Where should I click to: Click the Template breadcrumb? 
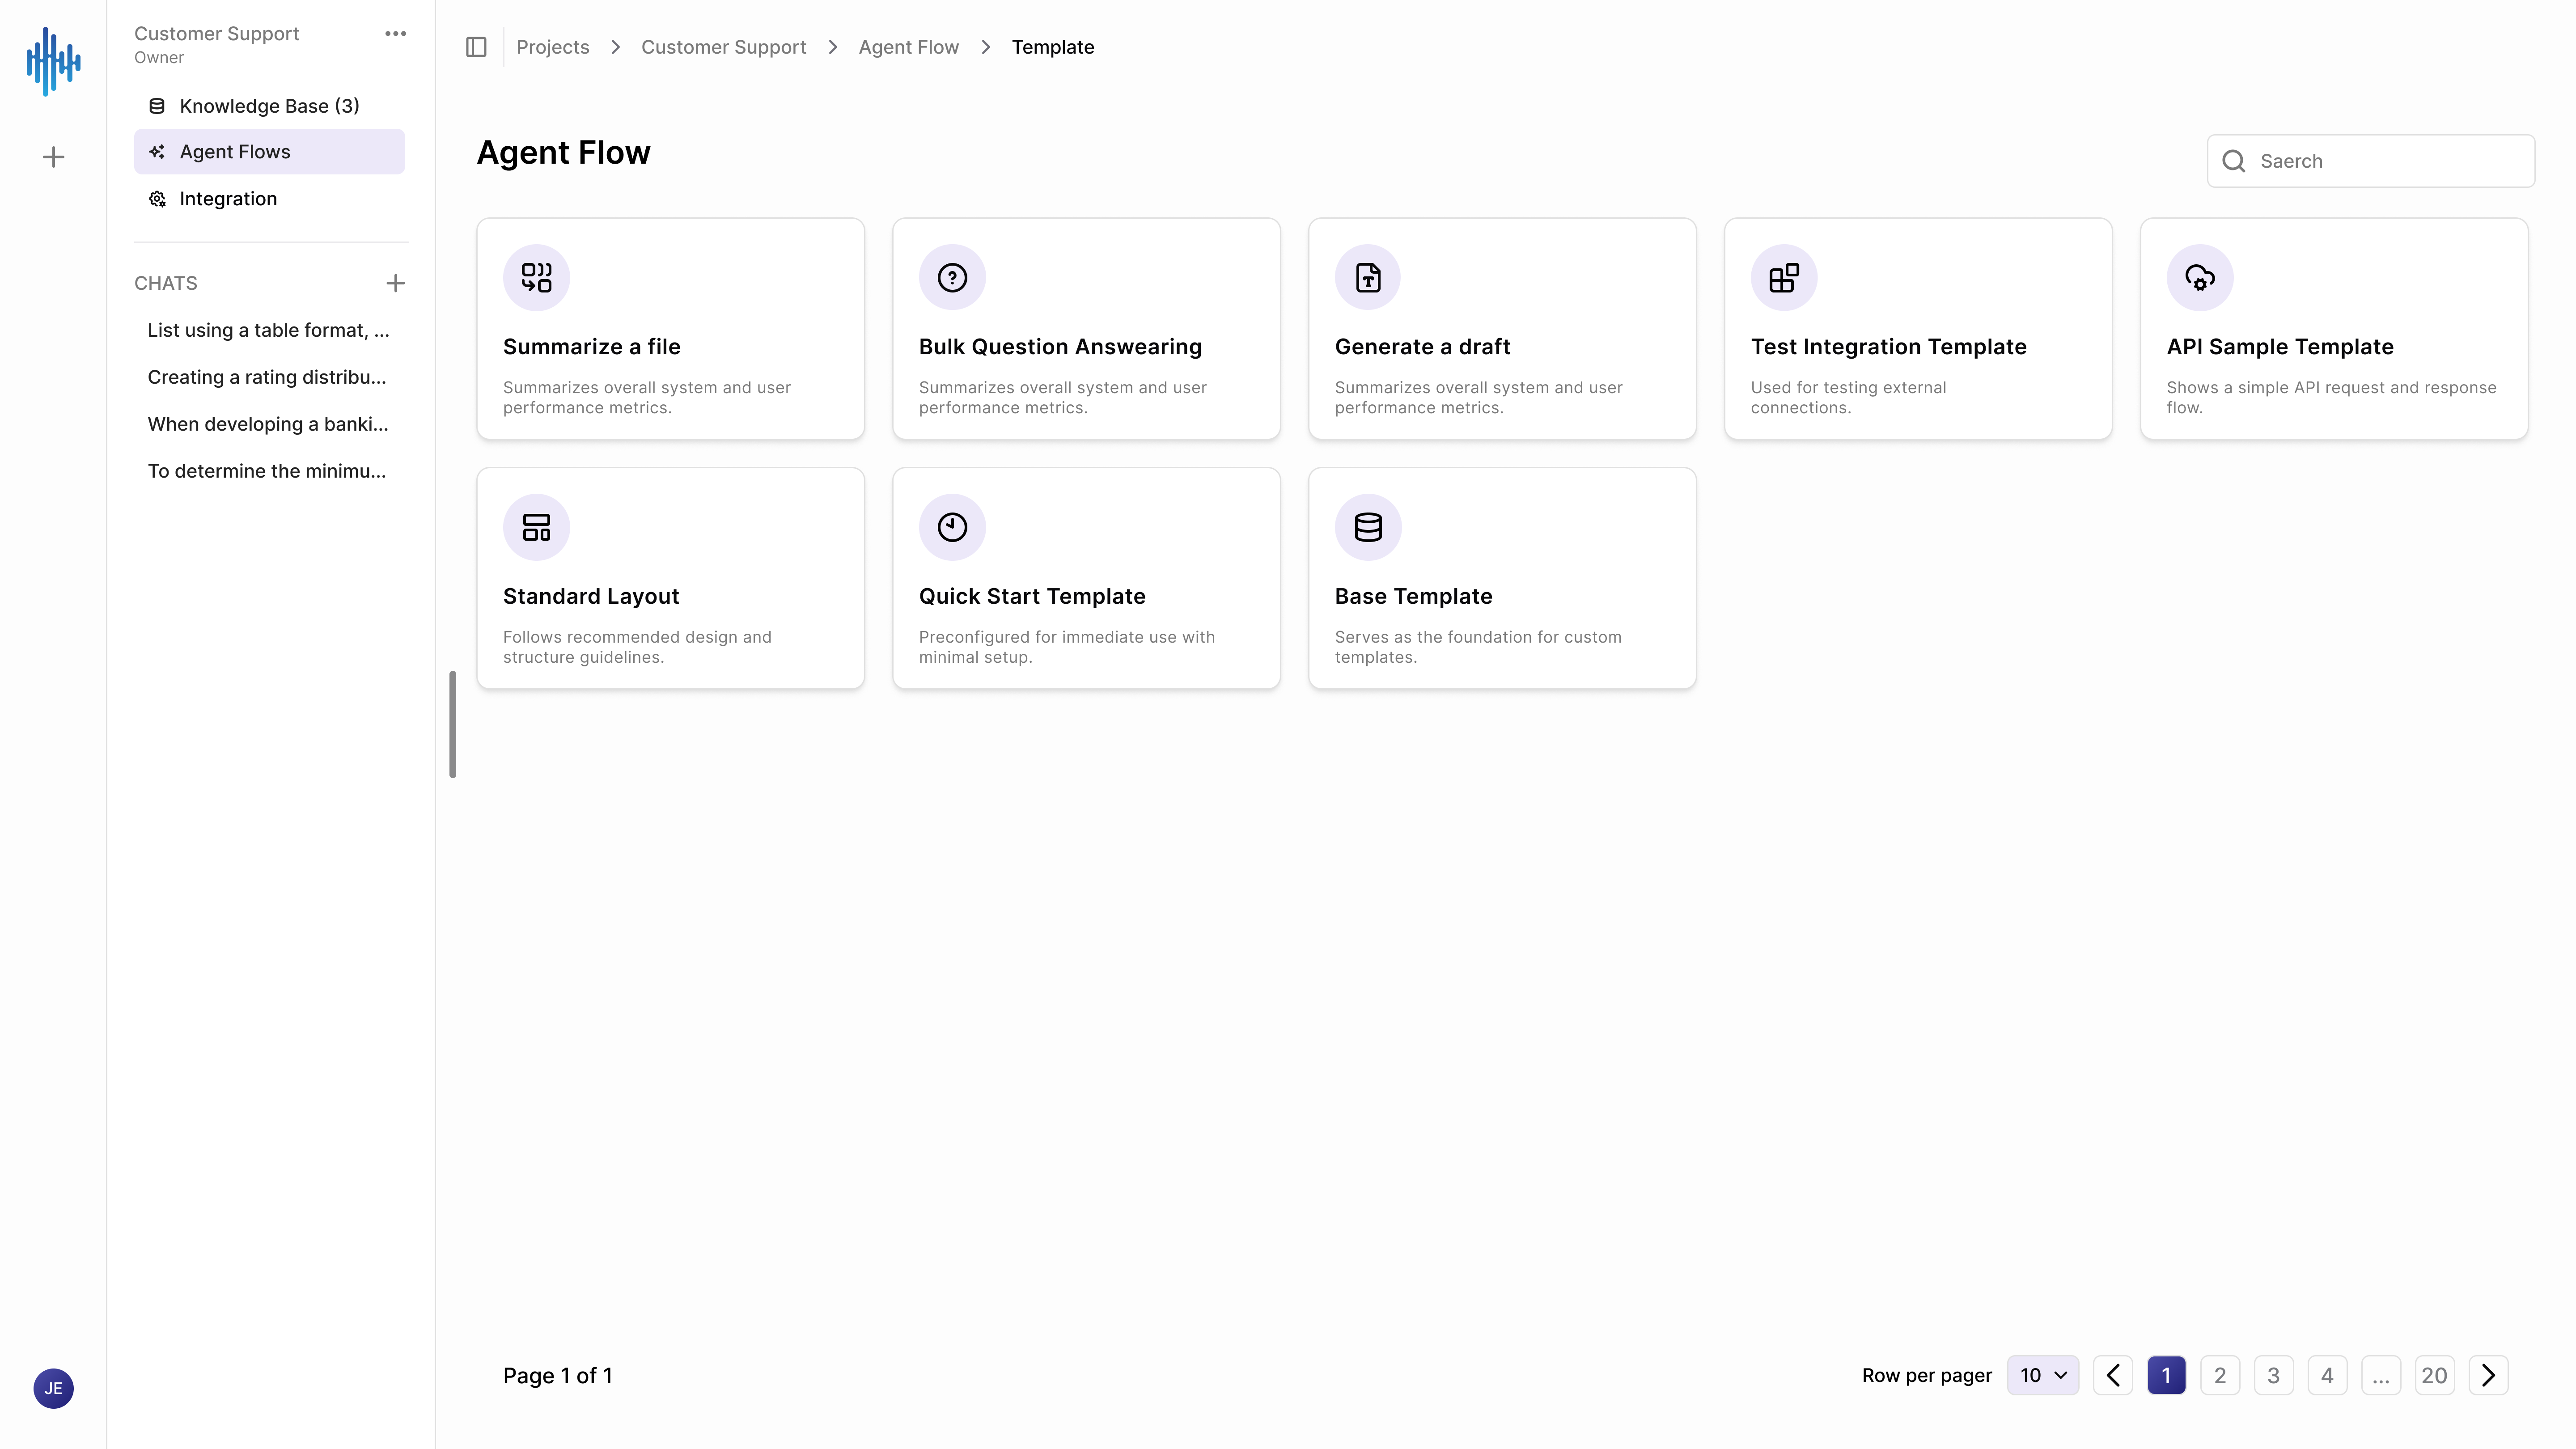[1053, 47]
